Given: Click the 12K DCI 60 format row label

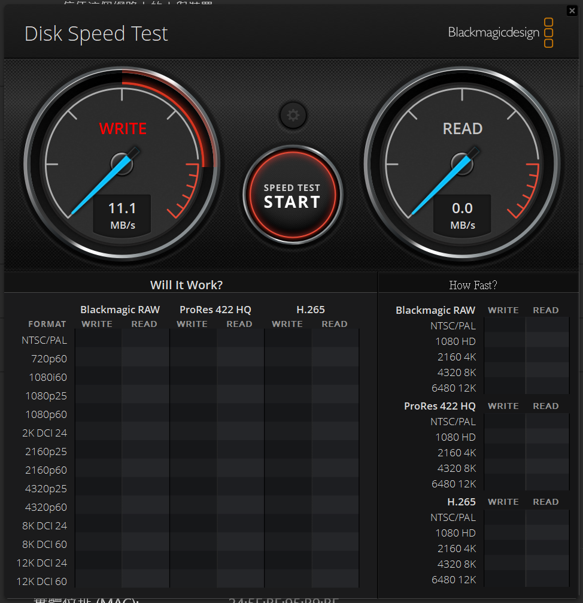Looking at the screenshot, I should tap(42, 581).
